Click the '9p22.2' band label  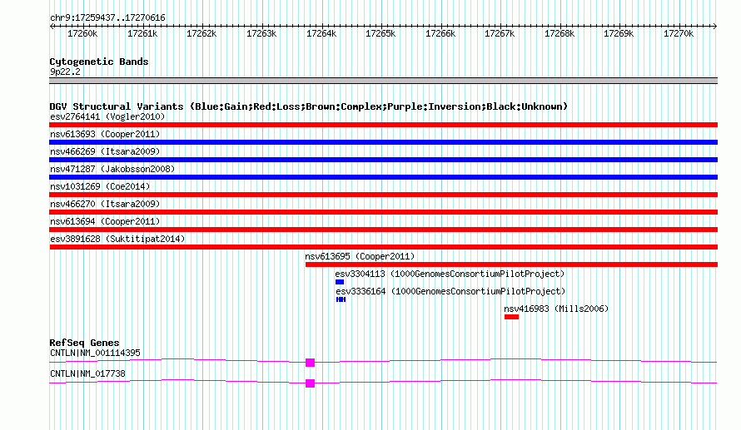pyautogui.click(x=65, y=72)
